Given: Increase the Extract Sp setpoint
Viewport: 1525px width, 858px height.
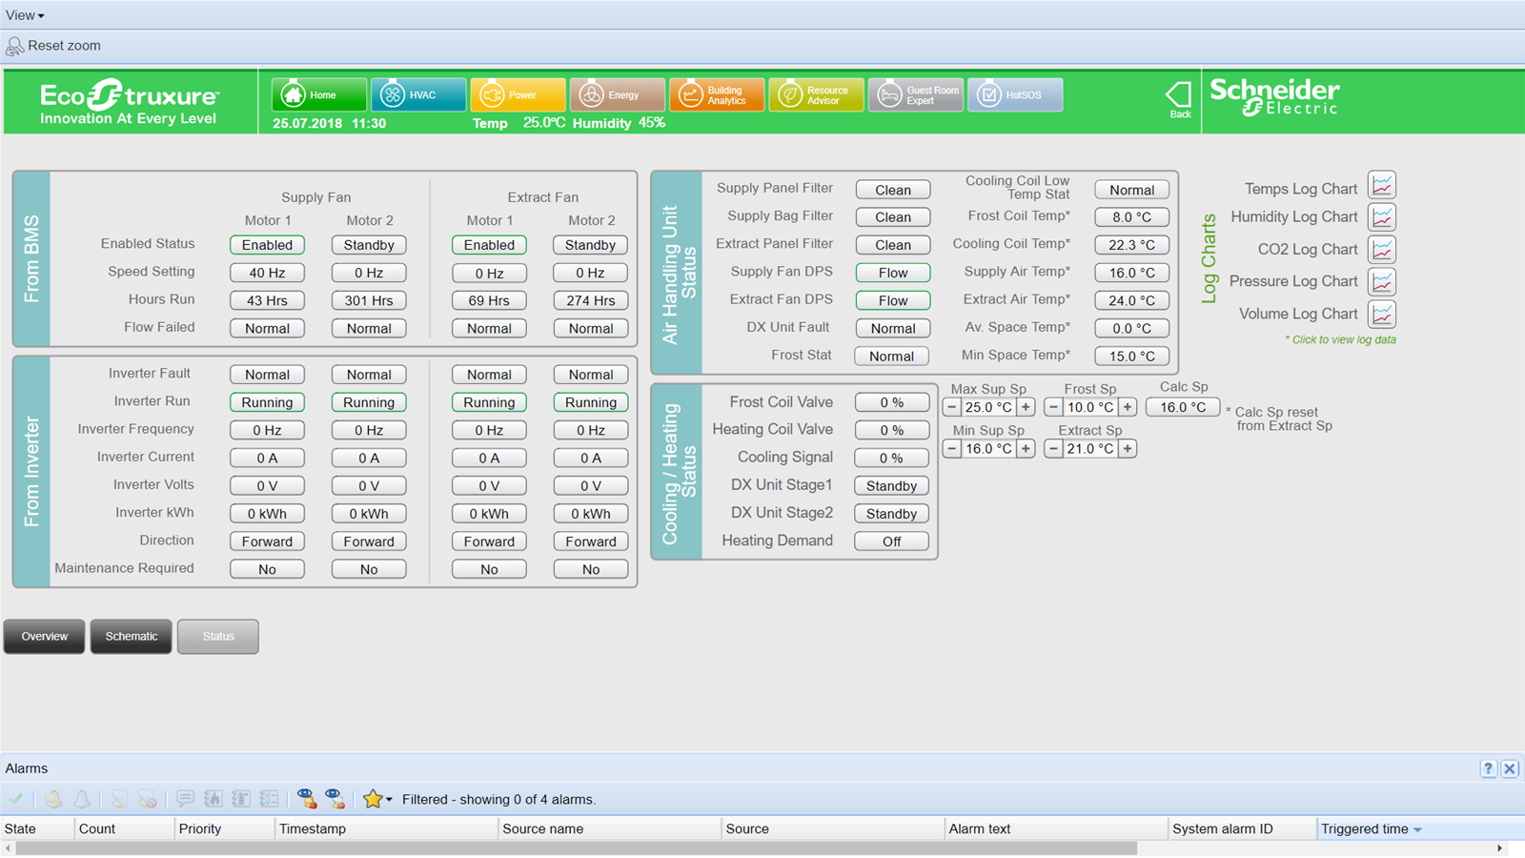Looking at the screenshot, I should coord(1127,449).
